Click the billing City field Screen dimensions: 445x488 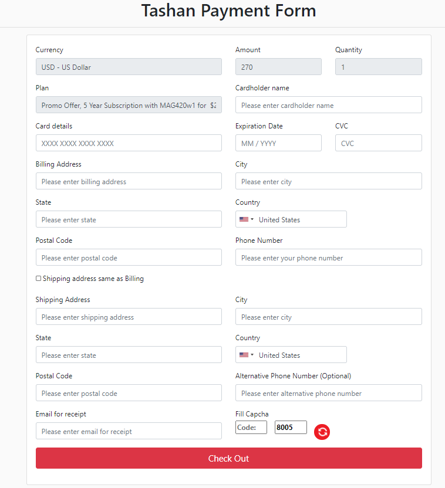pos(329,181)
